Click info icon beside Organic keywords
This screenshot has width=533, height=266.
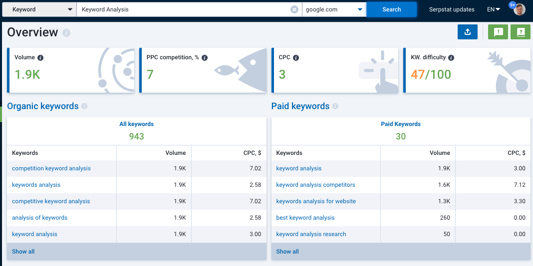click(x=84, y=106)
